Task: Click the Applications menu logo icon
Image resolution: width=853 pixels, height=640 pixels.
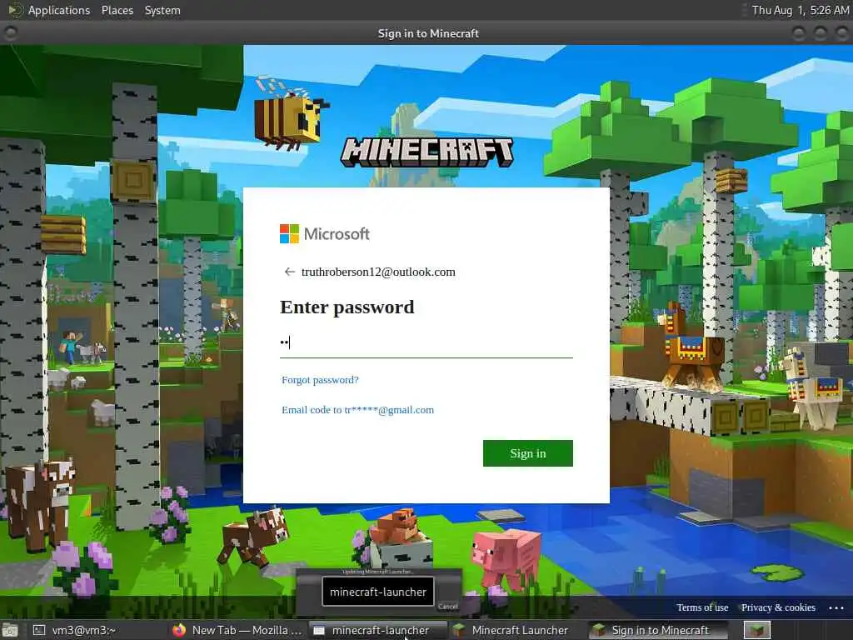Action: [16, 10]
